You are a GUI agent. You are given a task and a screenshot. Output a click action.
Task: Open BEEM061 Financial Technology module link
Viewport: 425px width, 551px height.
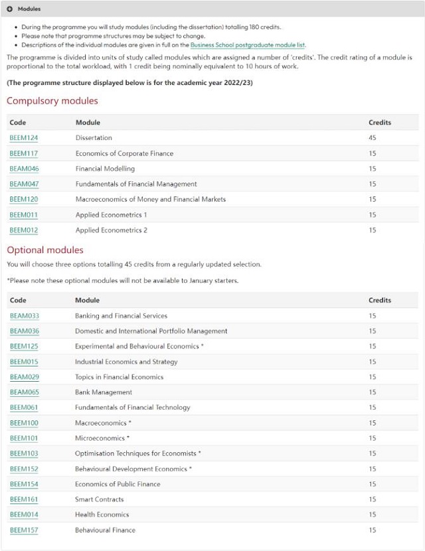click(x=24, y=408)
